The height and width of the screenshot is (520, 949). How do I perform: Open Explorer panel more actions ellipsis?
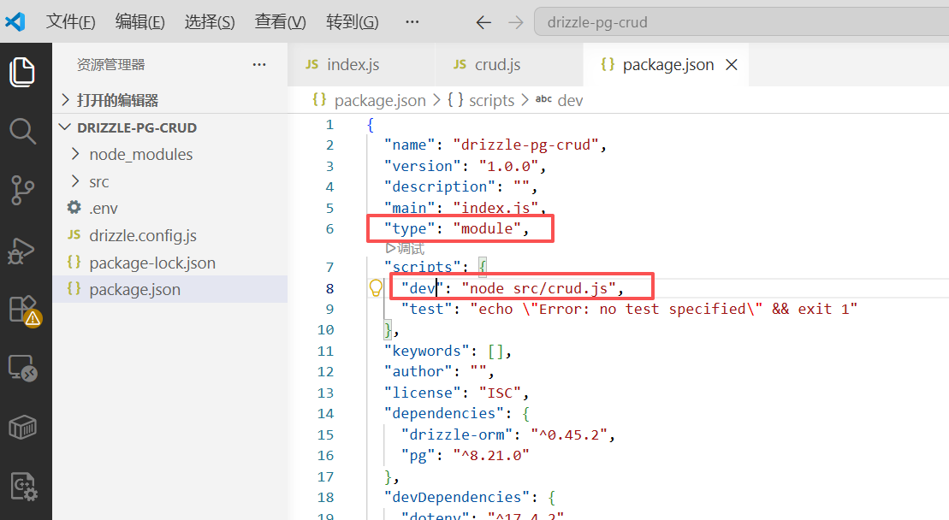click(259, 65)
